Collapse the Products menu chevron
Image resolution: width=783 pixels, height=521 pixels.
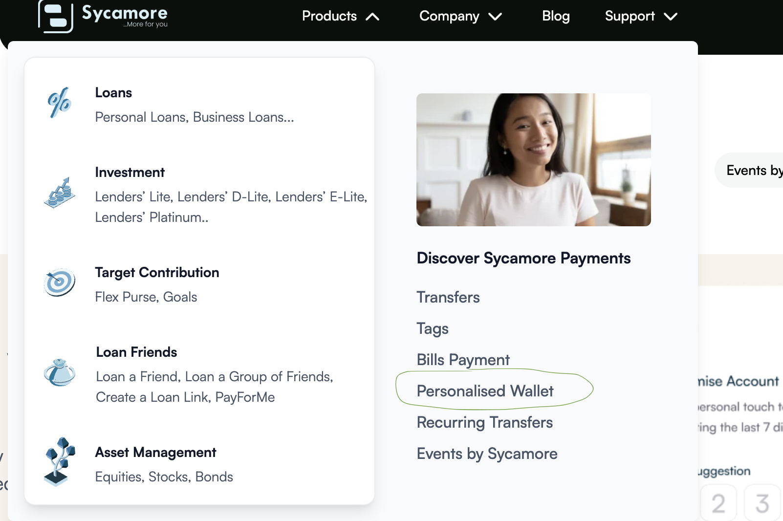(372, 17)
